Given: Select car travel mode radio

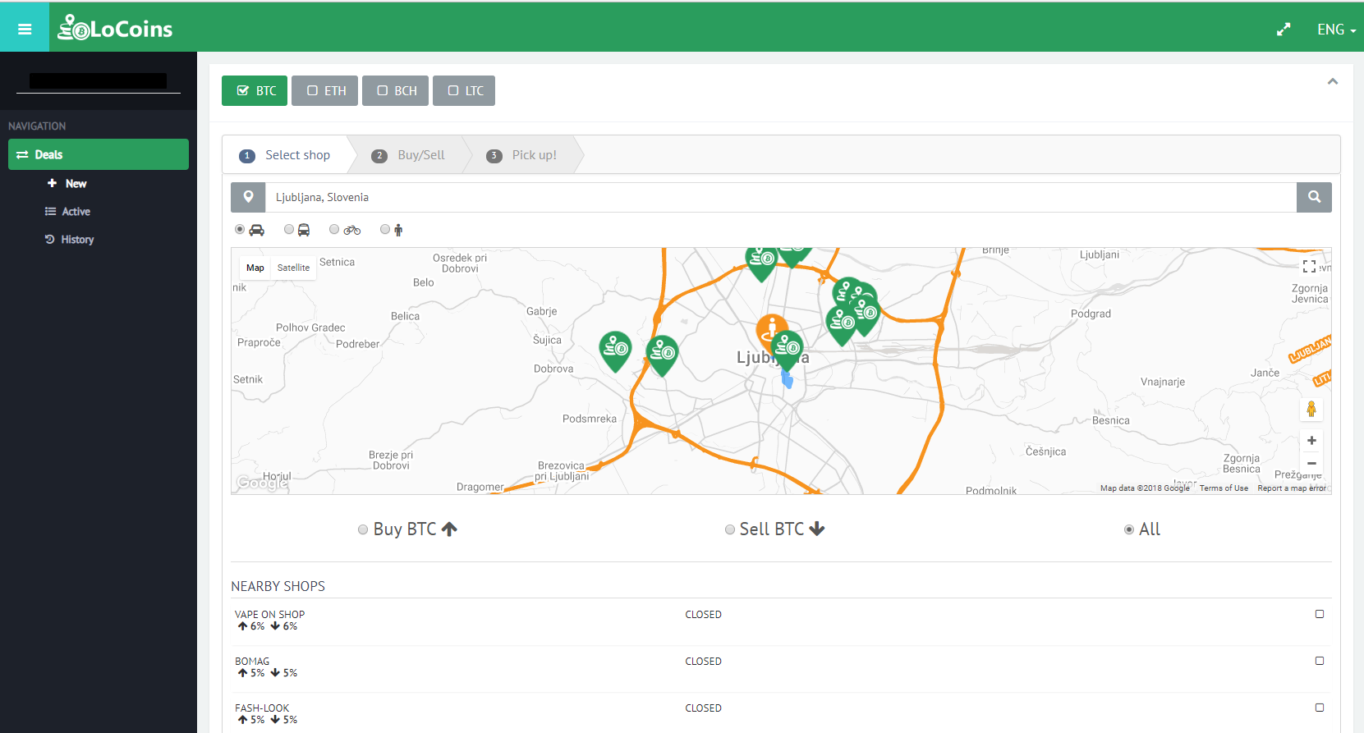Looking at the screenshot, I should pyautogui.click(x=240, y=230).
